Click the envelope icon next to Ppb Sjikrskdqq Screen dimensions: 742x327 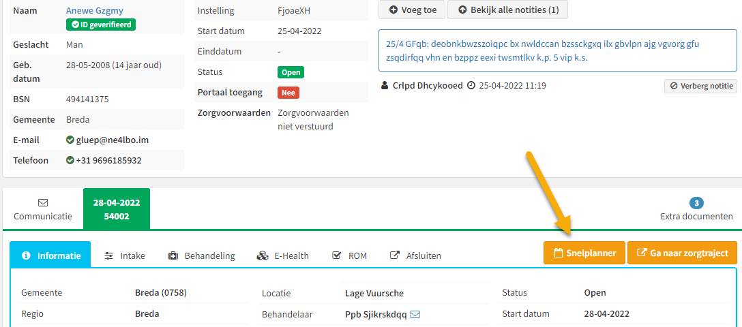[x=415, y=314]
